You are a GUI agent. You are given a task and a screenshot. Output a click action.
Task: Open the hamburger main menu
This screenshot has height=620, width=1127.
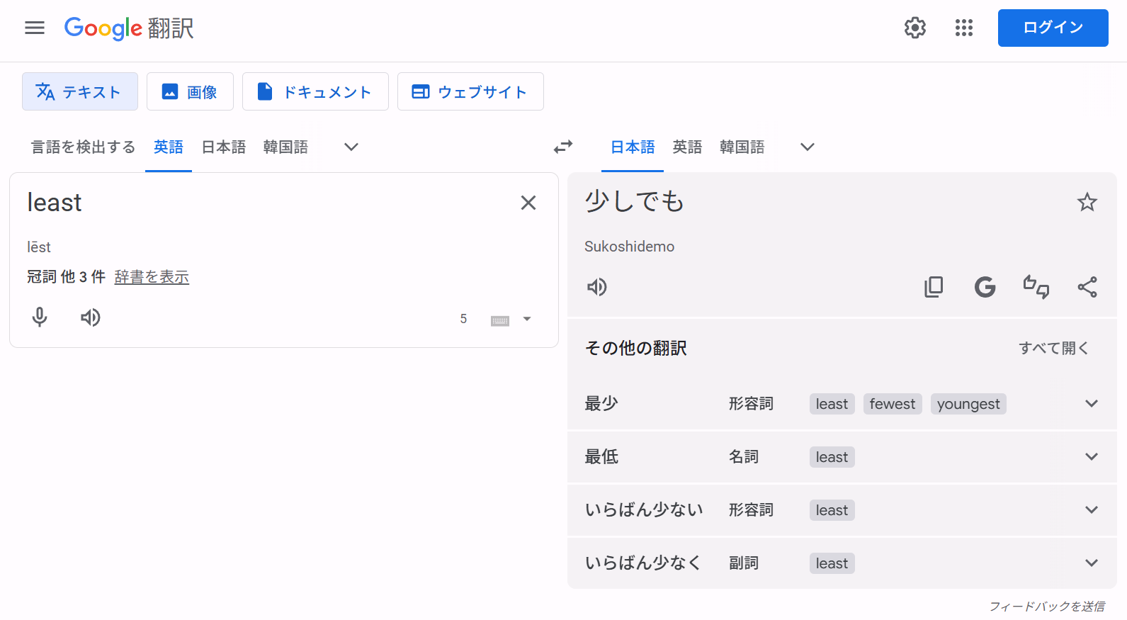[34, 28]
